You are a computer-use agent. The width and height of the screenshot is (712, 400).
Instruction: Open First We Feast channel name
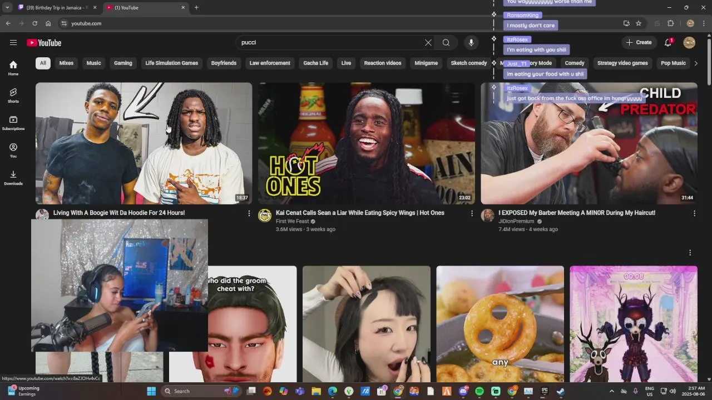(x=293, y=221)
